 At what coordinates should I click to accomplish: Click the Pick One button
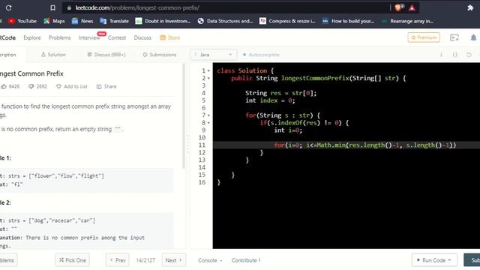click(73, 260)
